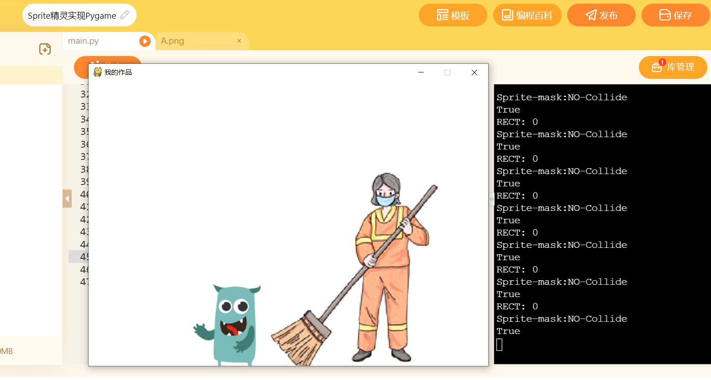
Task: Close the A.png tab
Action: coord(239,41)
